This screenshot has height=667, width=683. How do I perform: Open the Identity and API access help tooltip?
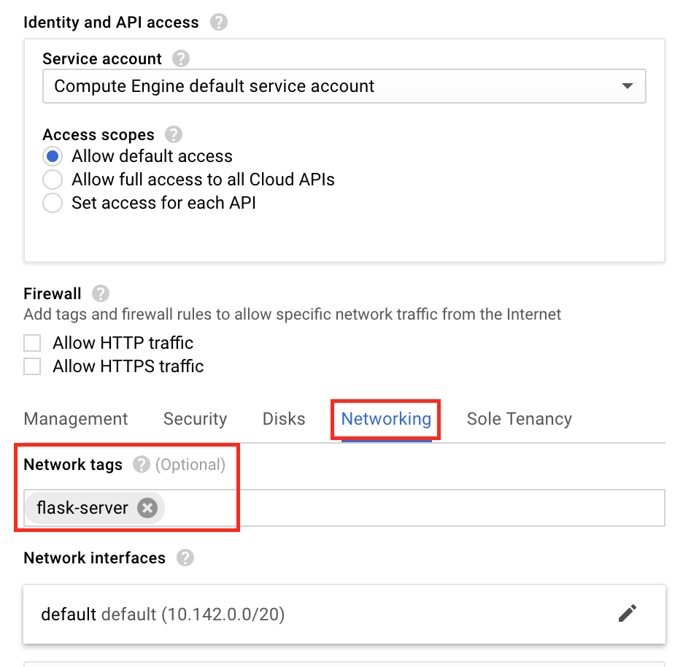[218, 22]
